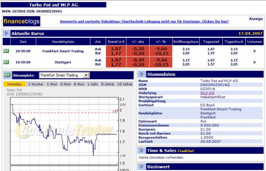
Task: Open the financeblogs logo banner
Action: [x=21, y=21]
